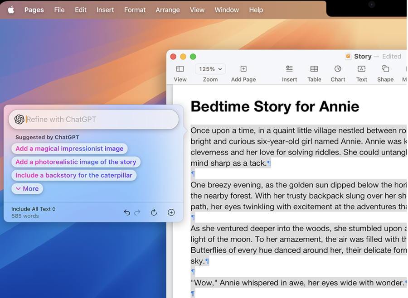Undo the last ChatGPT refinement
The image size is (408, 298).
point(127,212)
